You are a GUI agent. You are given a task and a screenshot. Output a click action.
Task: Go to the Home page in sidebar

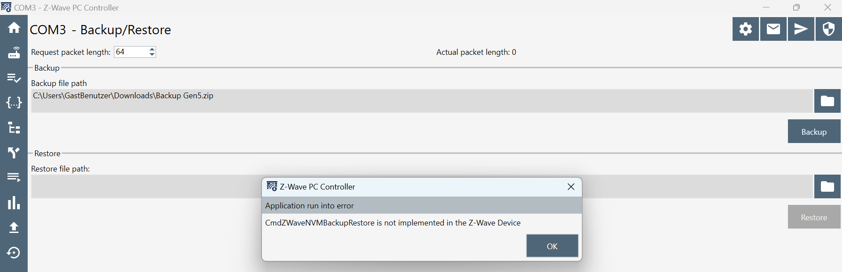(x=14, y=28)
